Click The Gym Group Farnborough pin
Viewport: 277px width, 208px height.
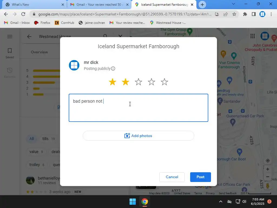pos(190,31)
